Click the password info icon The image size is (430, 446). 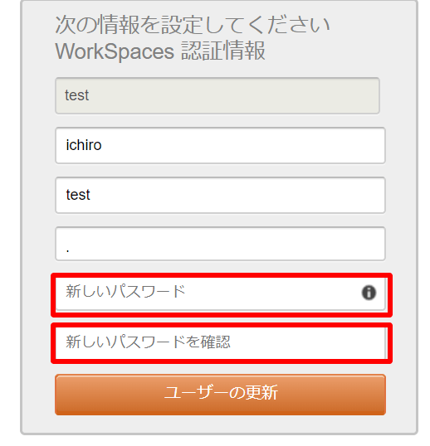pyautogui.click(x=369, y=293)
